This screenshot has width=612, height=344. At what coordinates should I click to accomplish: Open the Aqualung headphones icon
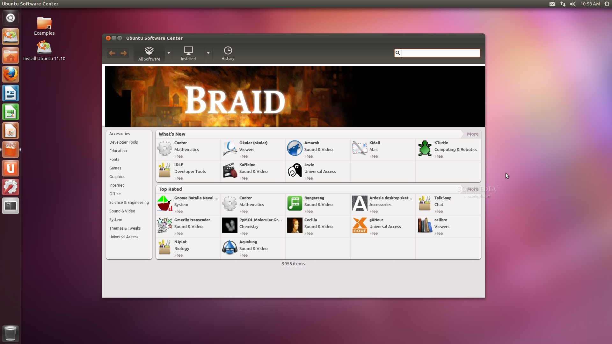(230, 247)
